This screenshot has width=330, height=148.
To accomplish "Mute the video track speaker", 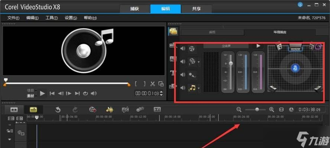I will [x=182, y=48].
